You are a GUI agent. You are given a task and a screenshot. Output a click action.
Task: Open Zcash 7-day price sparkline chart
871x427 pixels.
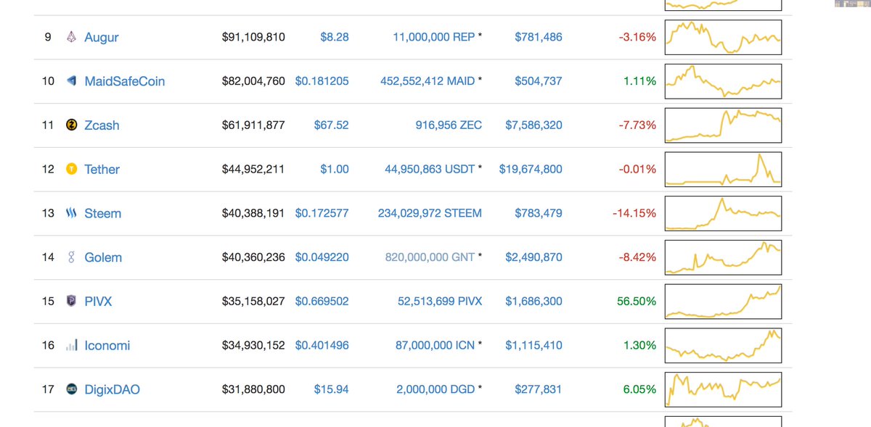[724, 125]
